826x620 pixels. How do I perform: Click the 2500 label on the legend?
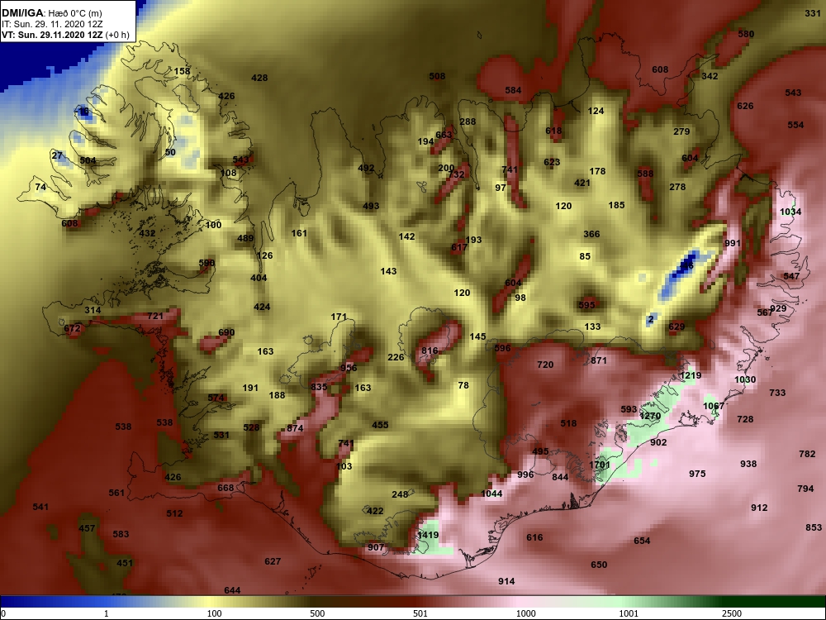(x=732, y=613)
